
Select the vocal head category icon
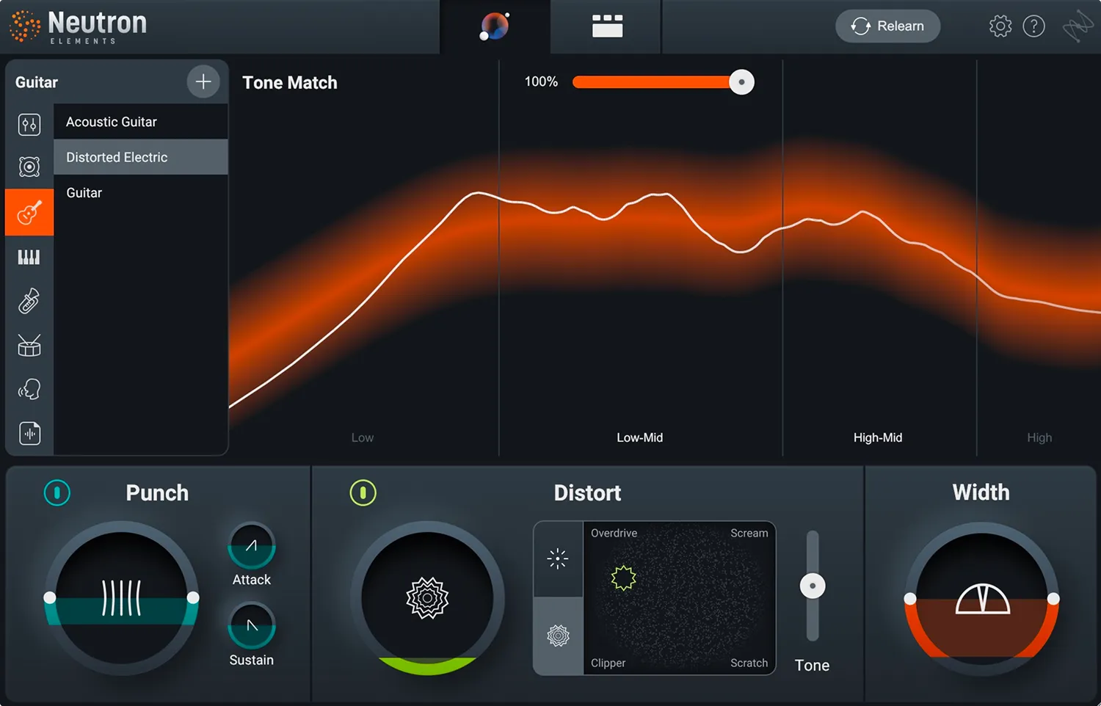click(29, 389)
